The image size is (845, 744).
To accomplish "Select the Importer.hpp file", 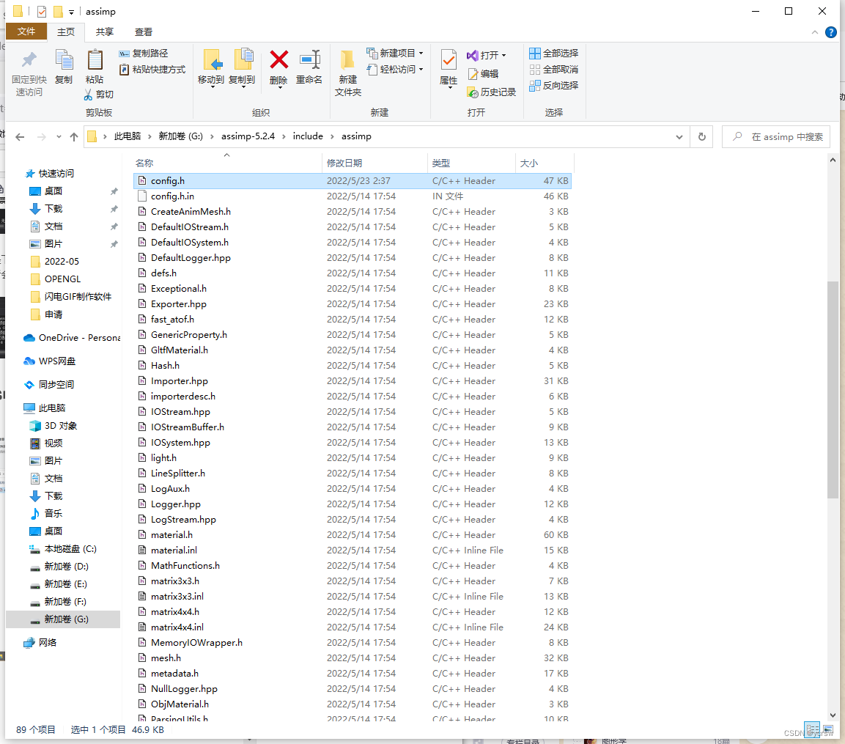I will click(x=352, y=381).
